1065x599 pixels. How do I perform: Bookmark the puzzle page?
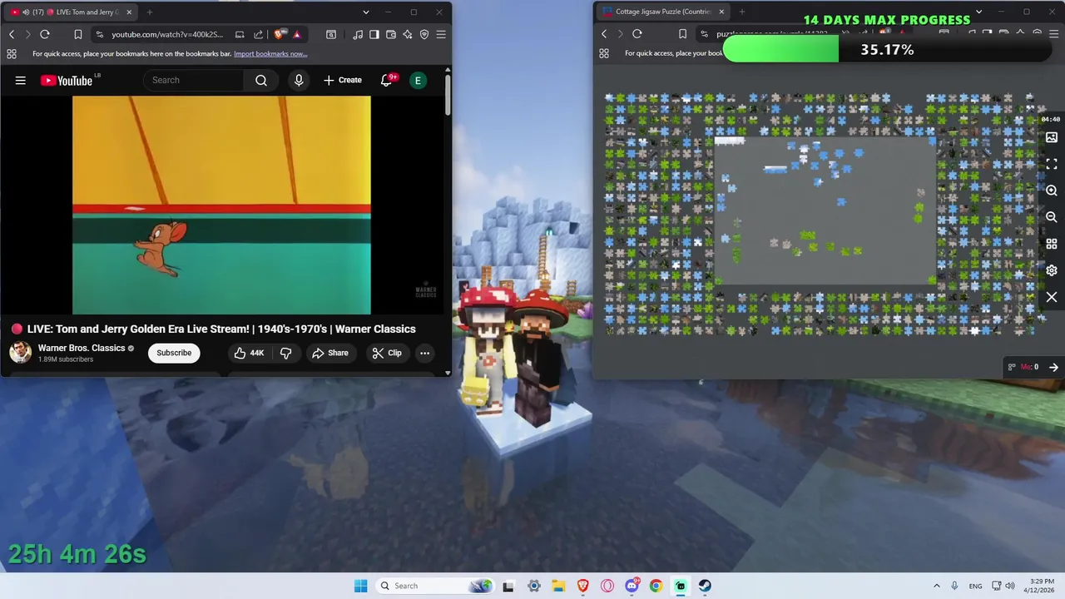[x=682, y=34]
